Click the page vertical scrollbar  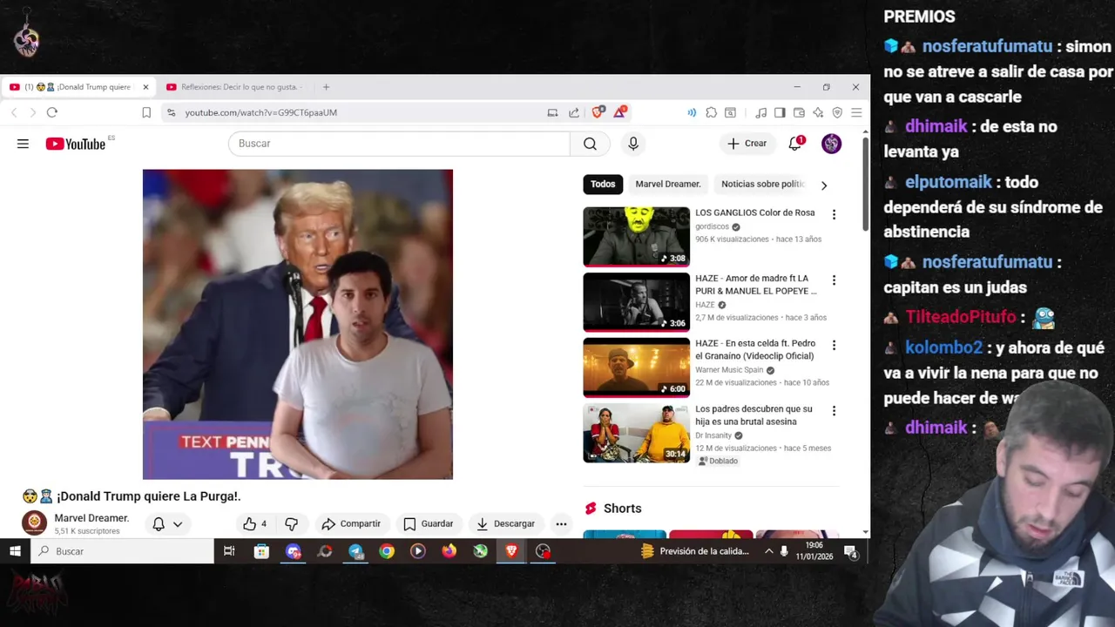tap(865, 183)
